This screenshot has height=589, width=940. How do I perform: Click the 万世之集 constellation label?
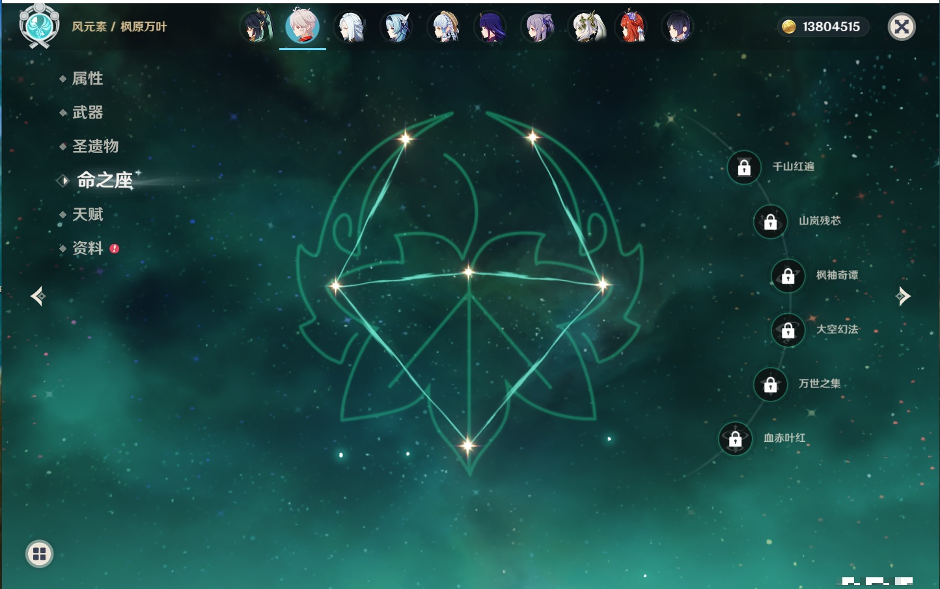[820, 383]
